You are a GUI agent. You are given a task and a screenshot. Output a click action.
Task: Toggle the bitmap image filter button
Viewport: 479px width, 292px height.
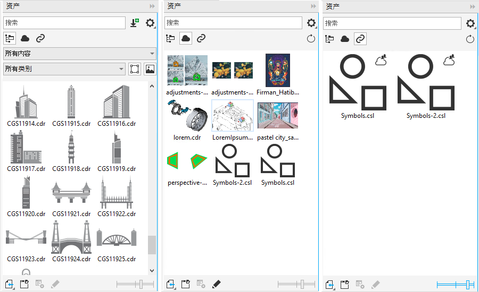(150, 68)
